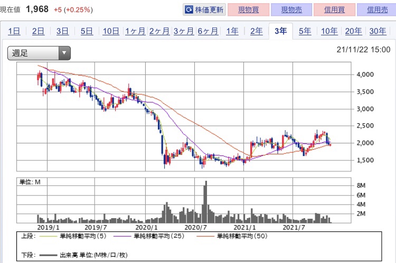Image resolution: width=396 pixels, height=263 pixels.
Task: Switch to the 1日 chart range
Action: (14, 31)
